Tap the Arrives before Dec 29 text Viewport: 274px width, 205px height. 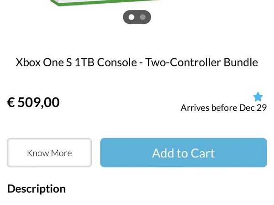[x=223, y=108]
